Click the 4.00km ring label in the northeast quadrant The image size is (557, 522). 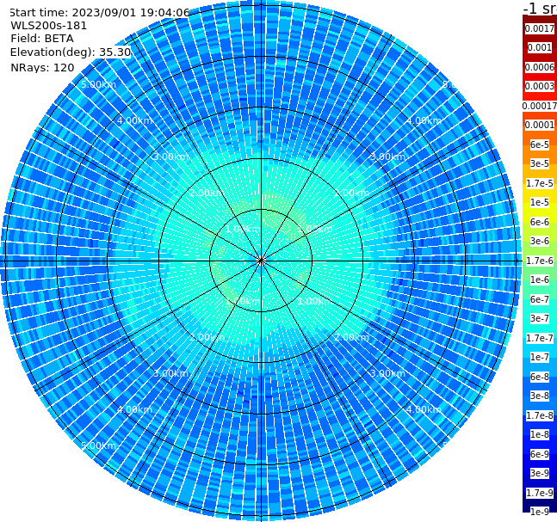(424, 120)
